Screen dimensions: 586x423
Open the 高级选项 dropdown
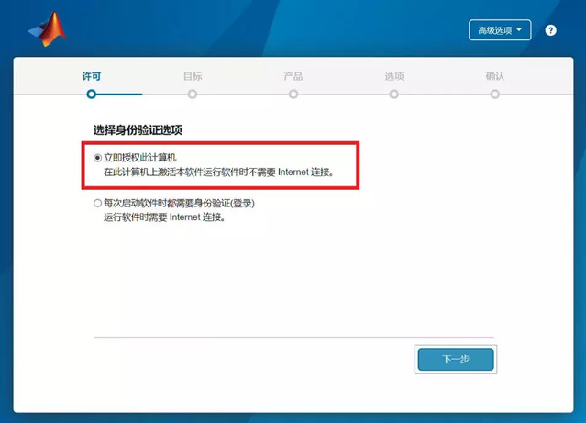coord(500,30)
